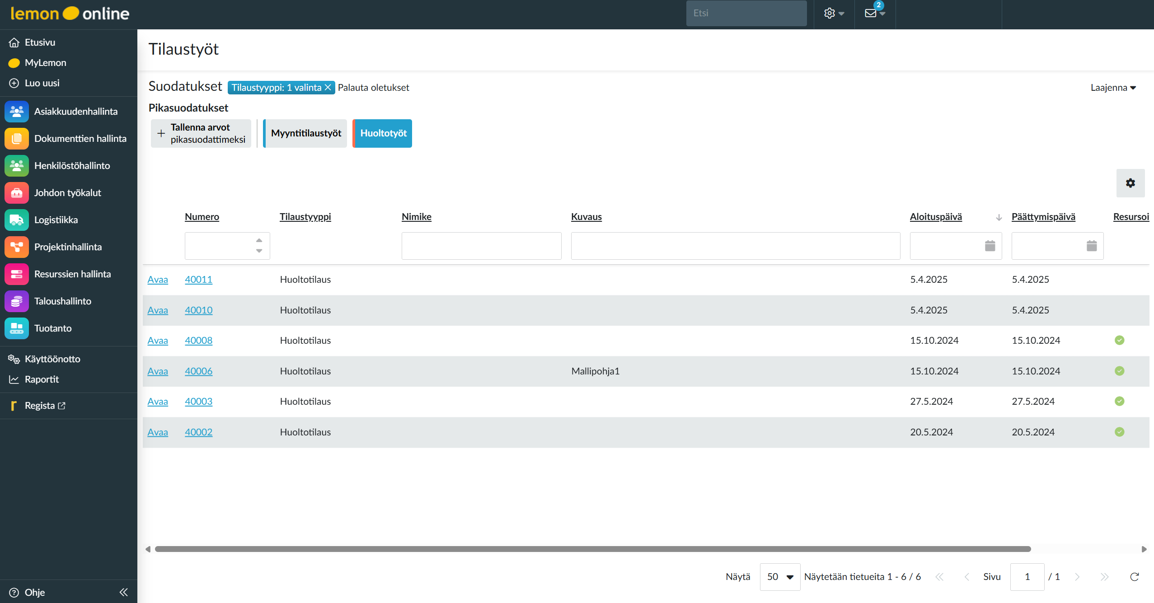Expand filters with Laajenna

click(1112, 88)
